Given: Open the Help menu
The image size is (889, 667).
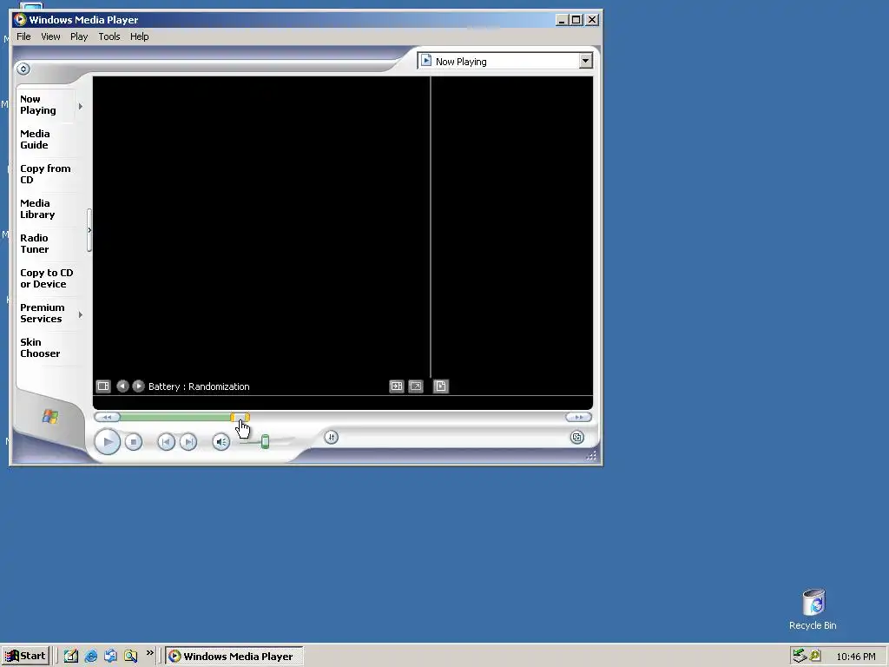Looking at the screenshot, I should pyautogui.click(x=140, y=36).
